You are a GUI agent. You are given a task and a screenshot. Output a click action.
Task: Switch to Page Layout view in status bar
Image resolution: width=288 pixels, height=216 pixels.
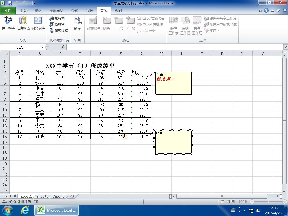click(x=228, y=201)
